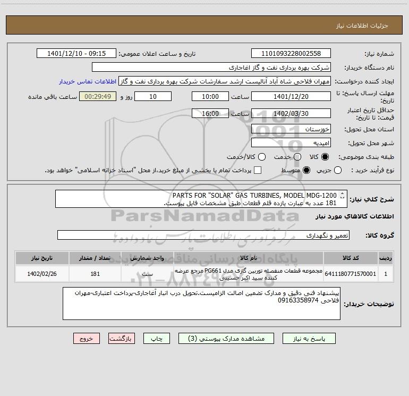
Task: Click the item name cell mentioning PG661
Action: [x=249, y=274]
